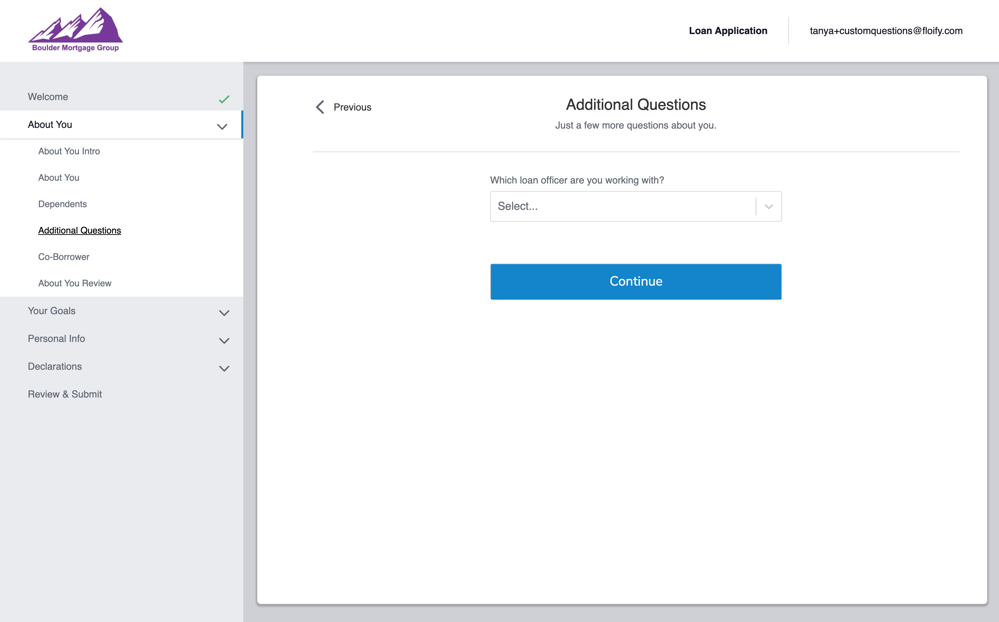Screen dimensions: 999x622
Task: Go to About You Intro step
Action: pyautogui.click(x=69, y=151)
